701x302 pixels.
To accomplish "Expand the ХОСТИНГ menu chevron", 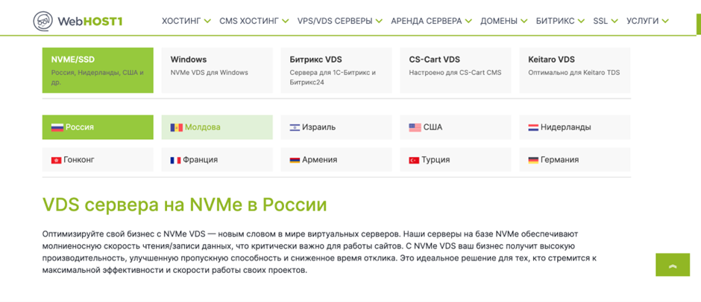I will point(207,21).
